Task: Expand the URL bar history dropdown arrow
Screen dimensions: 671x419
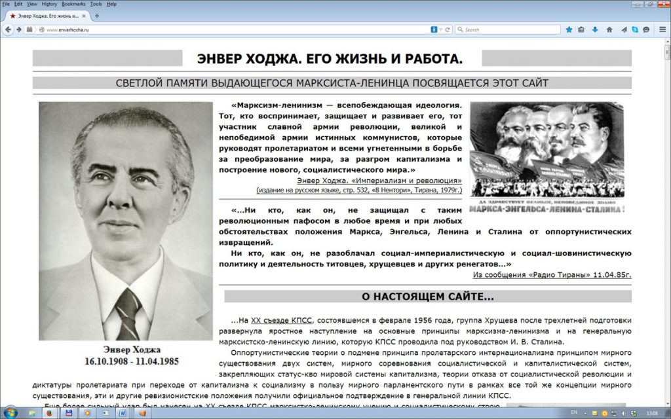Action: [x=441, y=29]
